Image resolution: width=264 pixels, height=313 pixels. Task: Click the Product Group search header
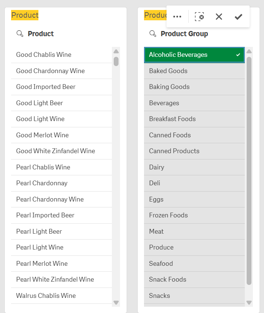point(184,34)
